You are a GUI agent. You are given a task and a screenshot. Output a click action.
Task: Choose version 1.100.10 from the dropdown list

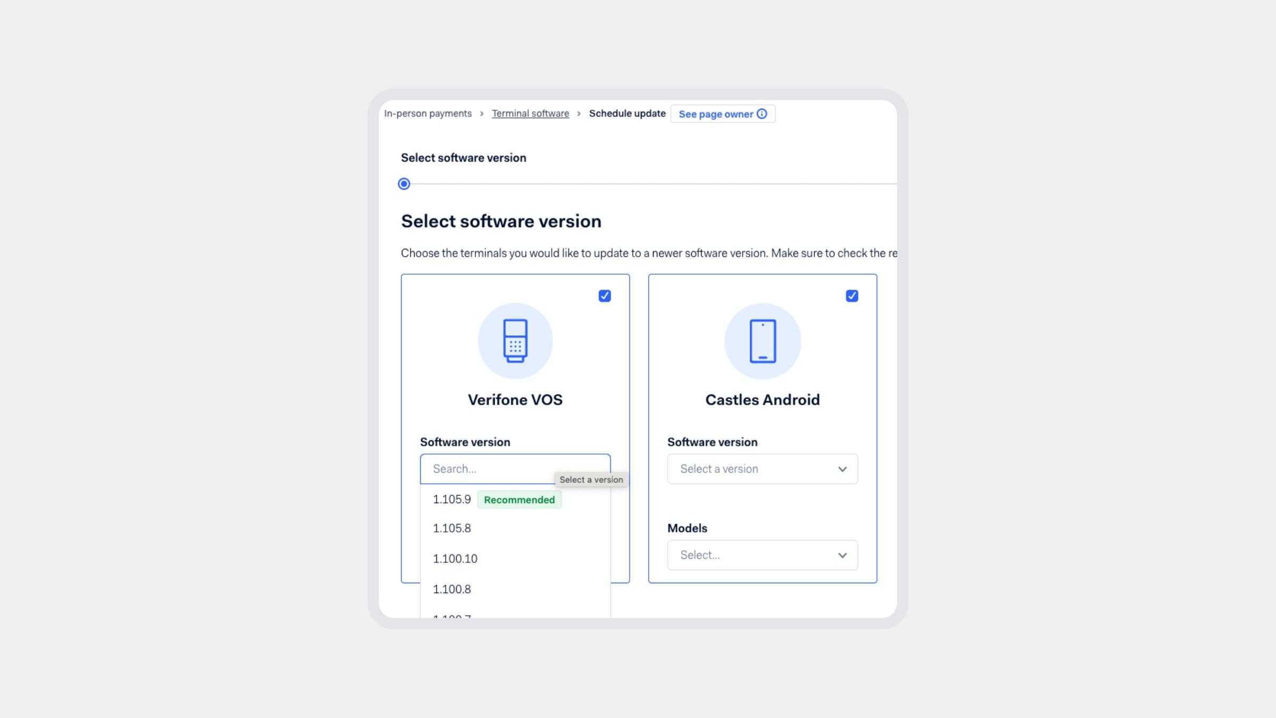(455, 559)
